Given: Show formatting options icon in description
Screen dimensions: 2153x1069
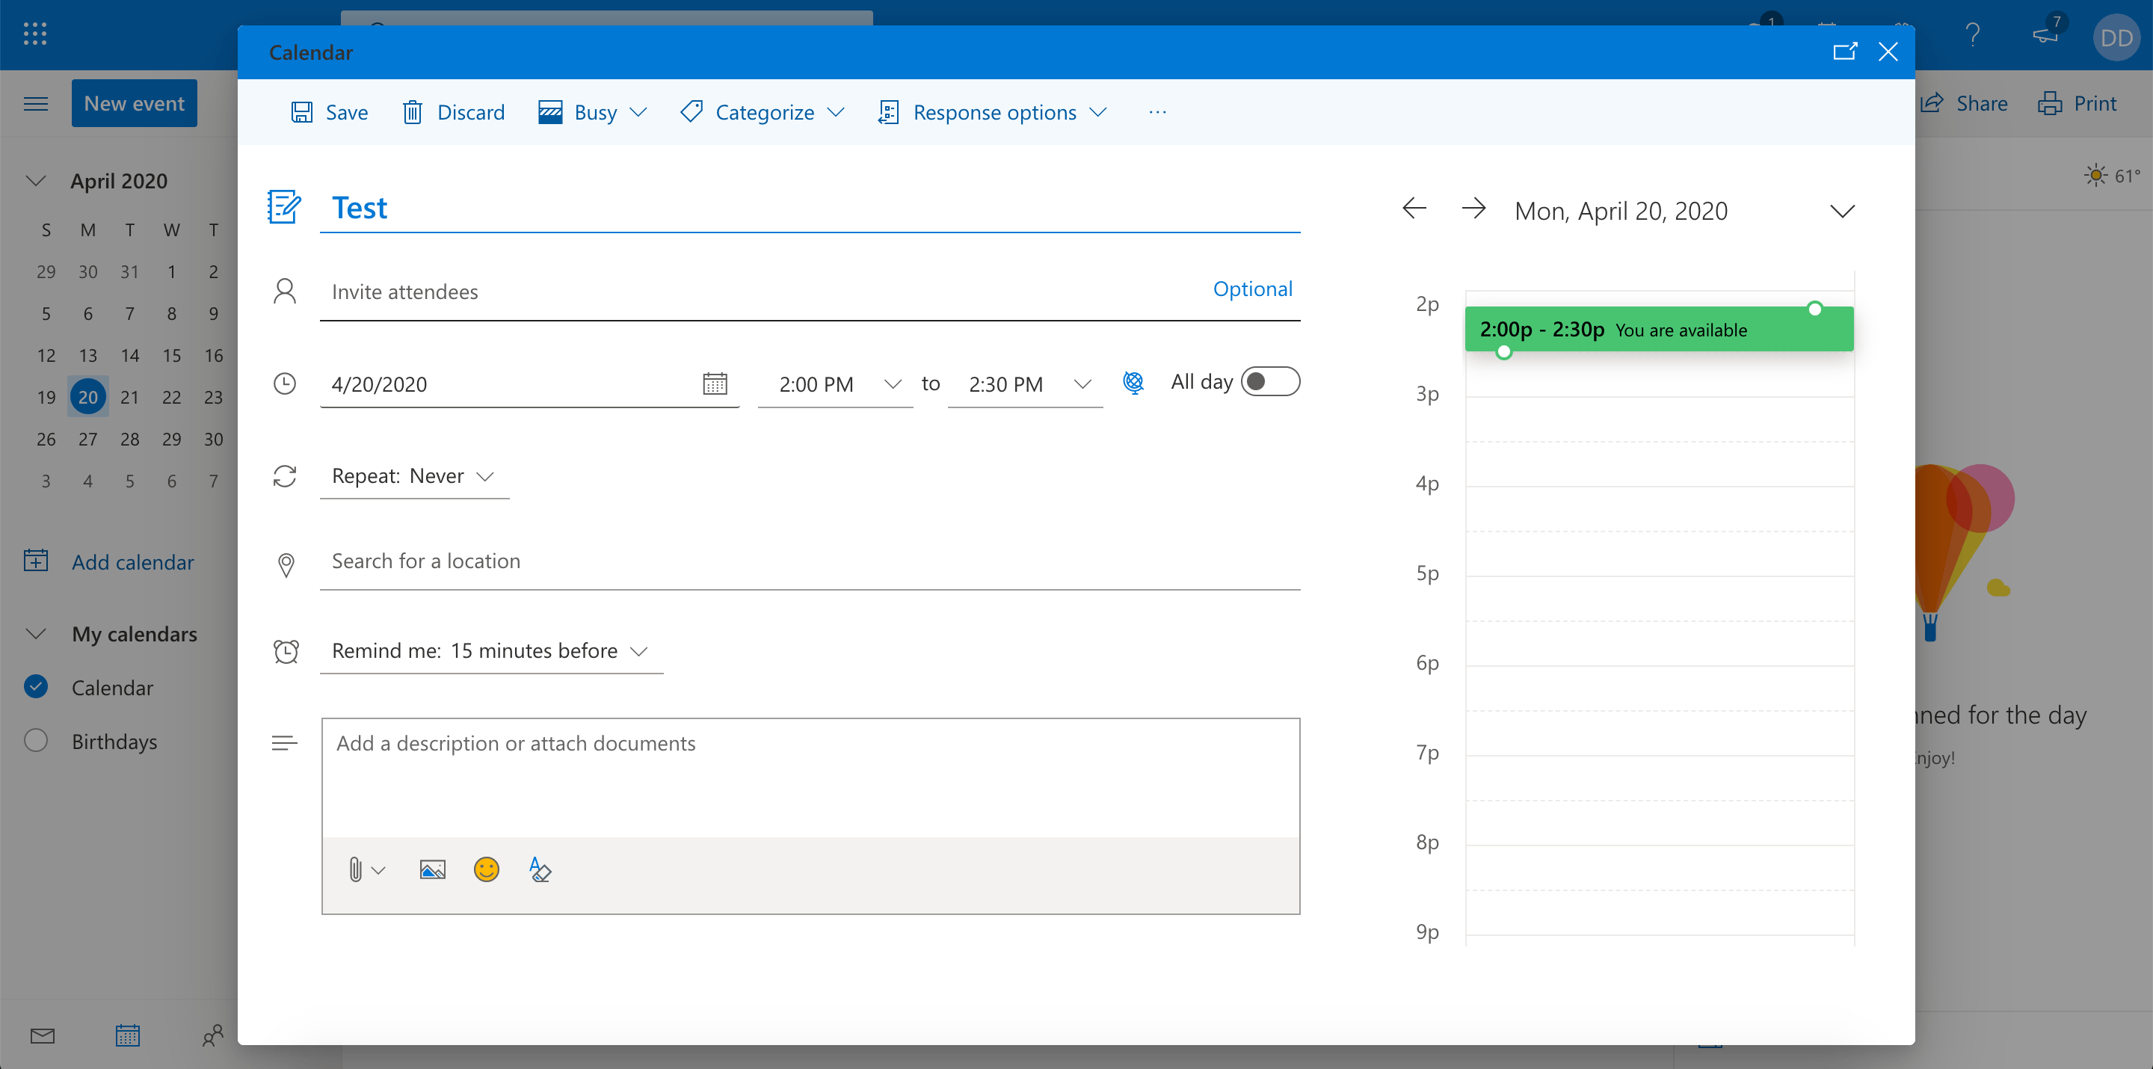Looking at the screenshot, I should (540, 870).
